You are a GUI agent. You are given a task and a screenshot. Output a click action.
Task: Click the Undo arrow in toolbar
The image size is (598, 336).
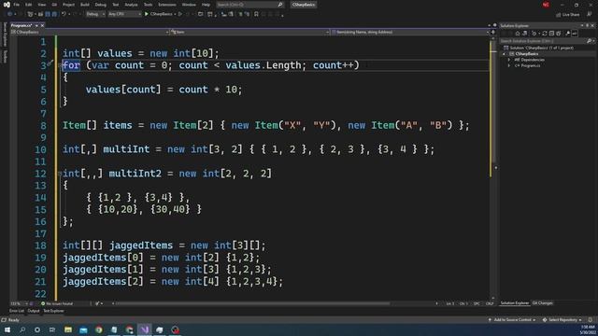pyautogui.click(x=64, y=14)
